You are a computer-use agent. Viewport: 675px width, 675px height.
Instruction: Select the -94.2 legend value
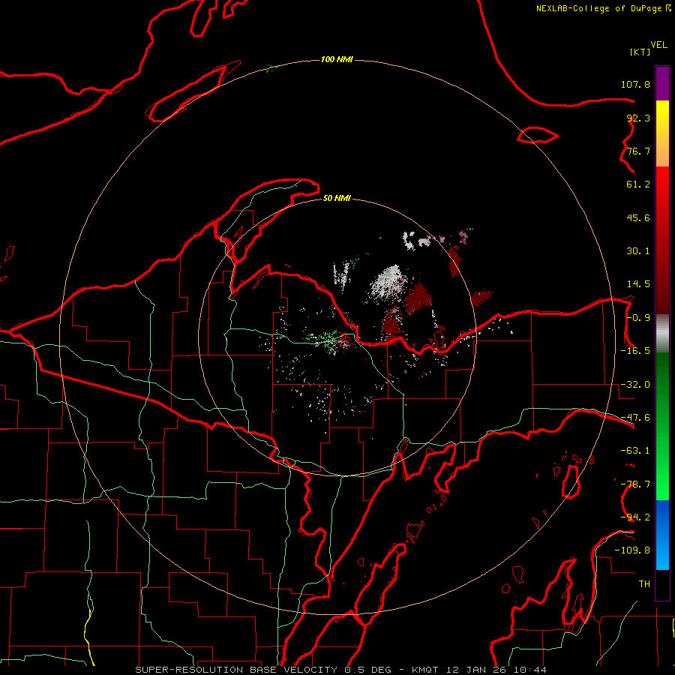(x=635, y=517)
